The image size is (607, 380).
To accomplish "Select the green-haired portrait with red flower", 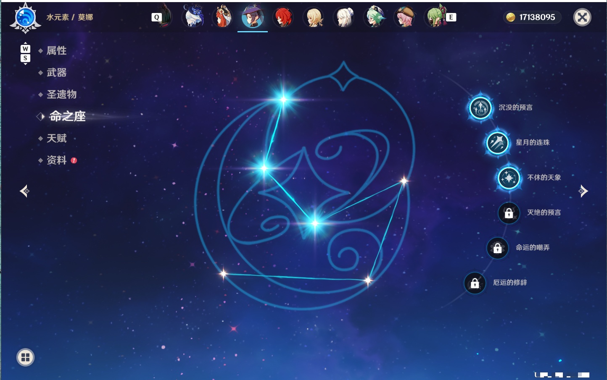I will pos(435,17).
